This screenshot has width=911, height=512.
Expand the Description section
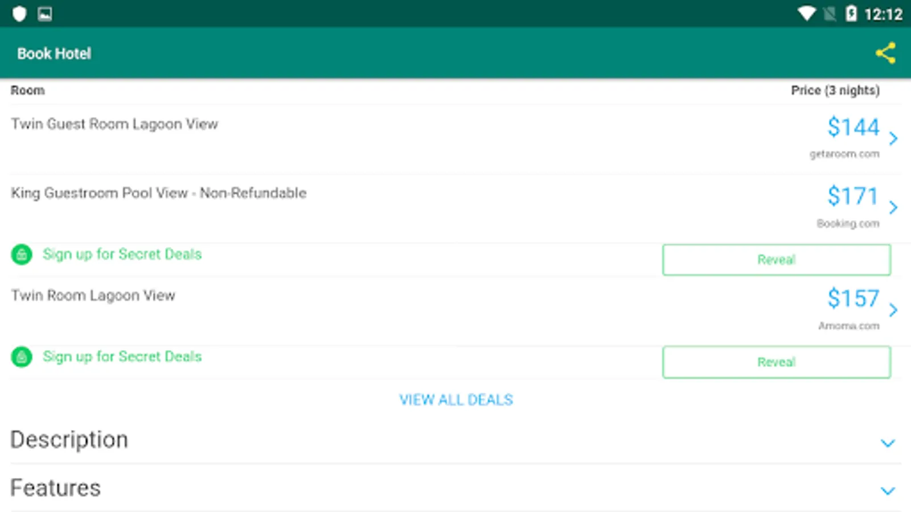click(888, 443)
